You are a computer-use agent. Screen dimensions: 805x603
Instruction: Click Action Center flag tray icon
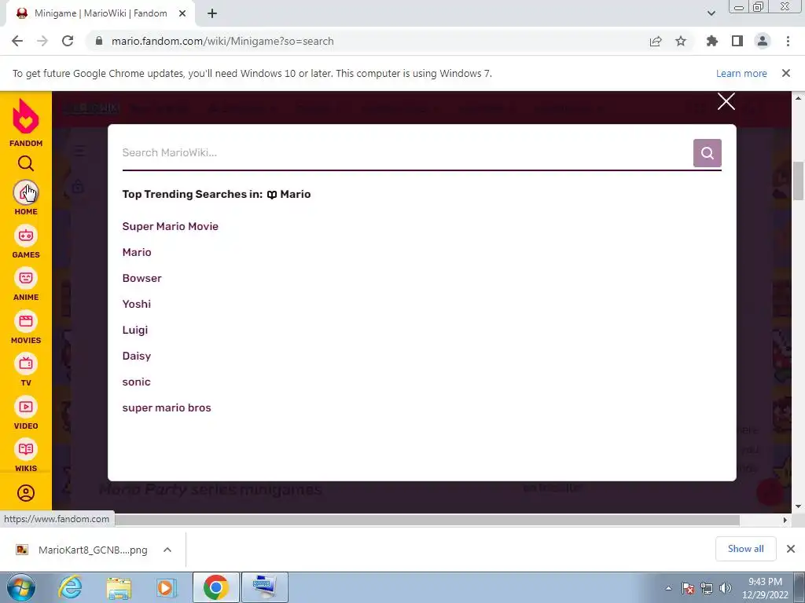pos(688,588)
